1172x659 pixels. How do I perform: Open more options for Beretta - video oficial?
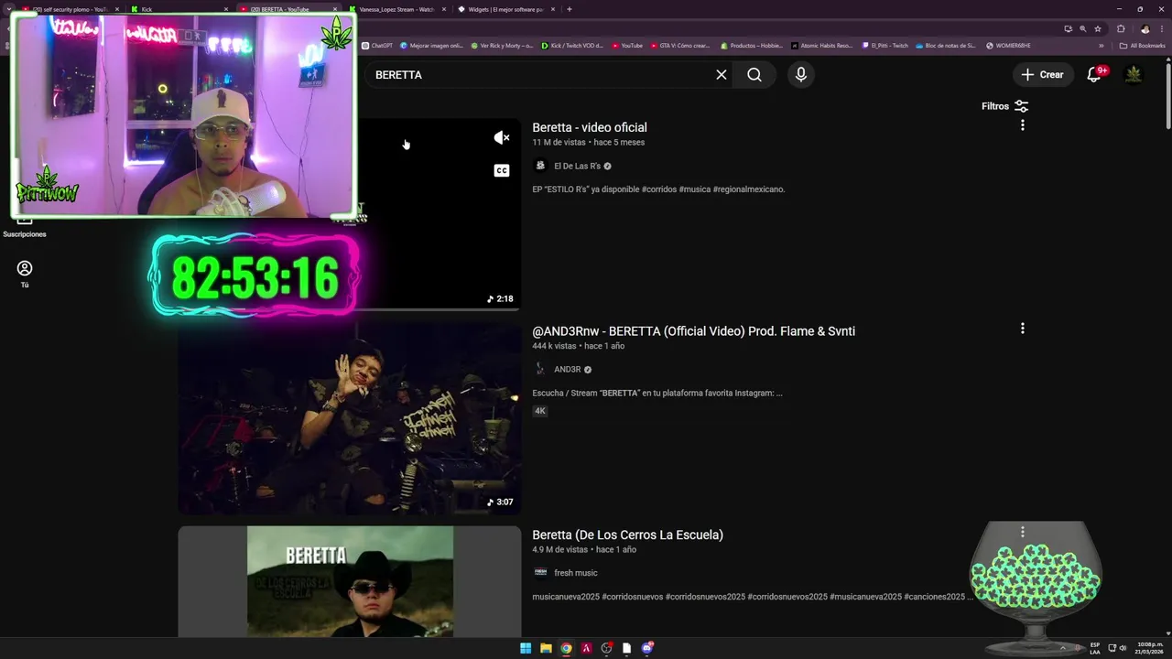click(x=1023, y=125)
